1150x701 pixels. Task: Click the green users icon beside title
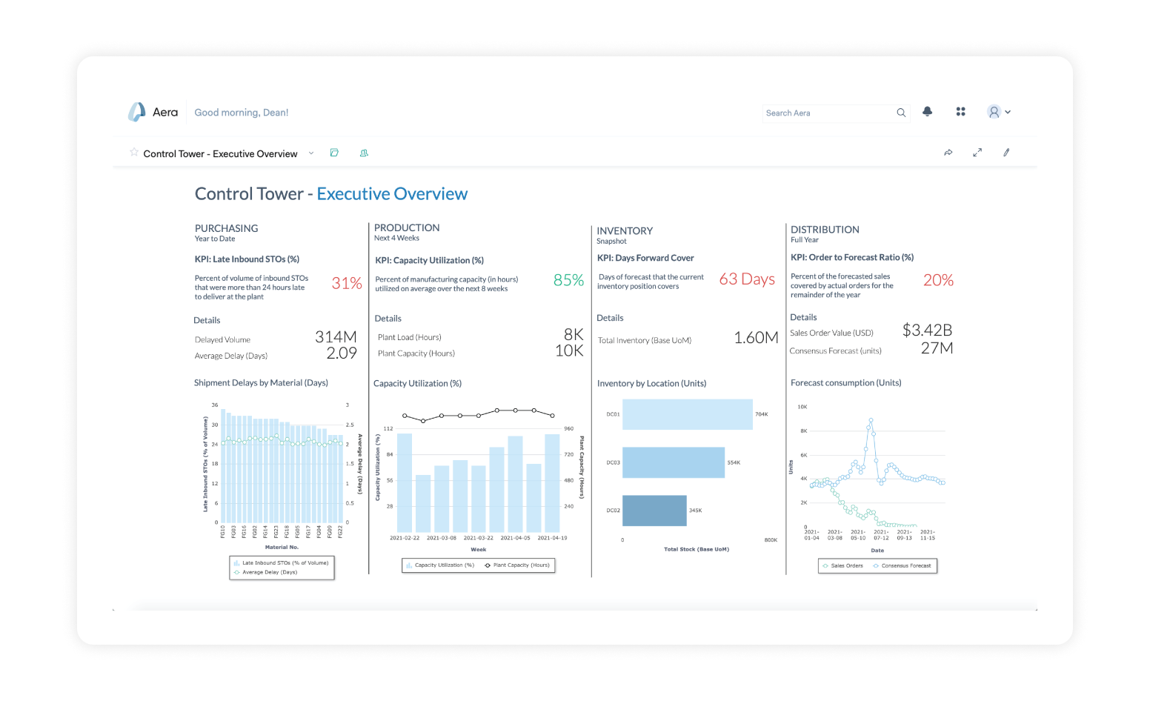(x=364, y=153)
